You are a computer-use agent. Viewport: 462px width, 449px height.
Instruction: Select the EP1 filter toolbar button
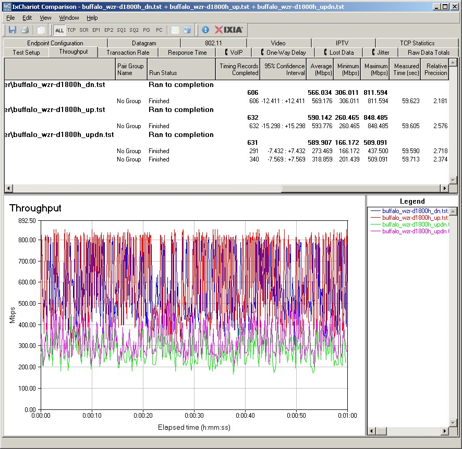(96, 30)
